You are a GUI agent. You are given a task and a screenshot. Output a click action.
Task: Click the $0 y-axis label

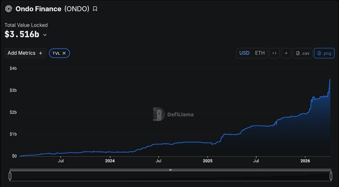click(14, 156)
